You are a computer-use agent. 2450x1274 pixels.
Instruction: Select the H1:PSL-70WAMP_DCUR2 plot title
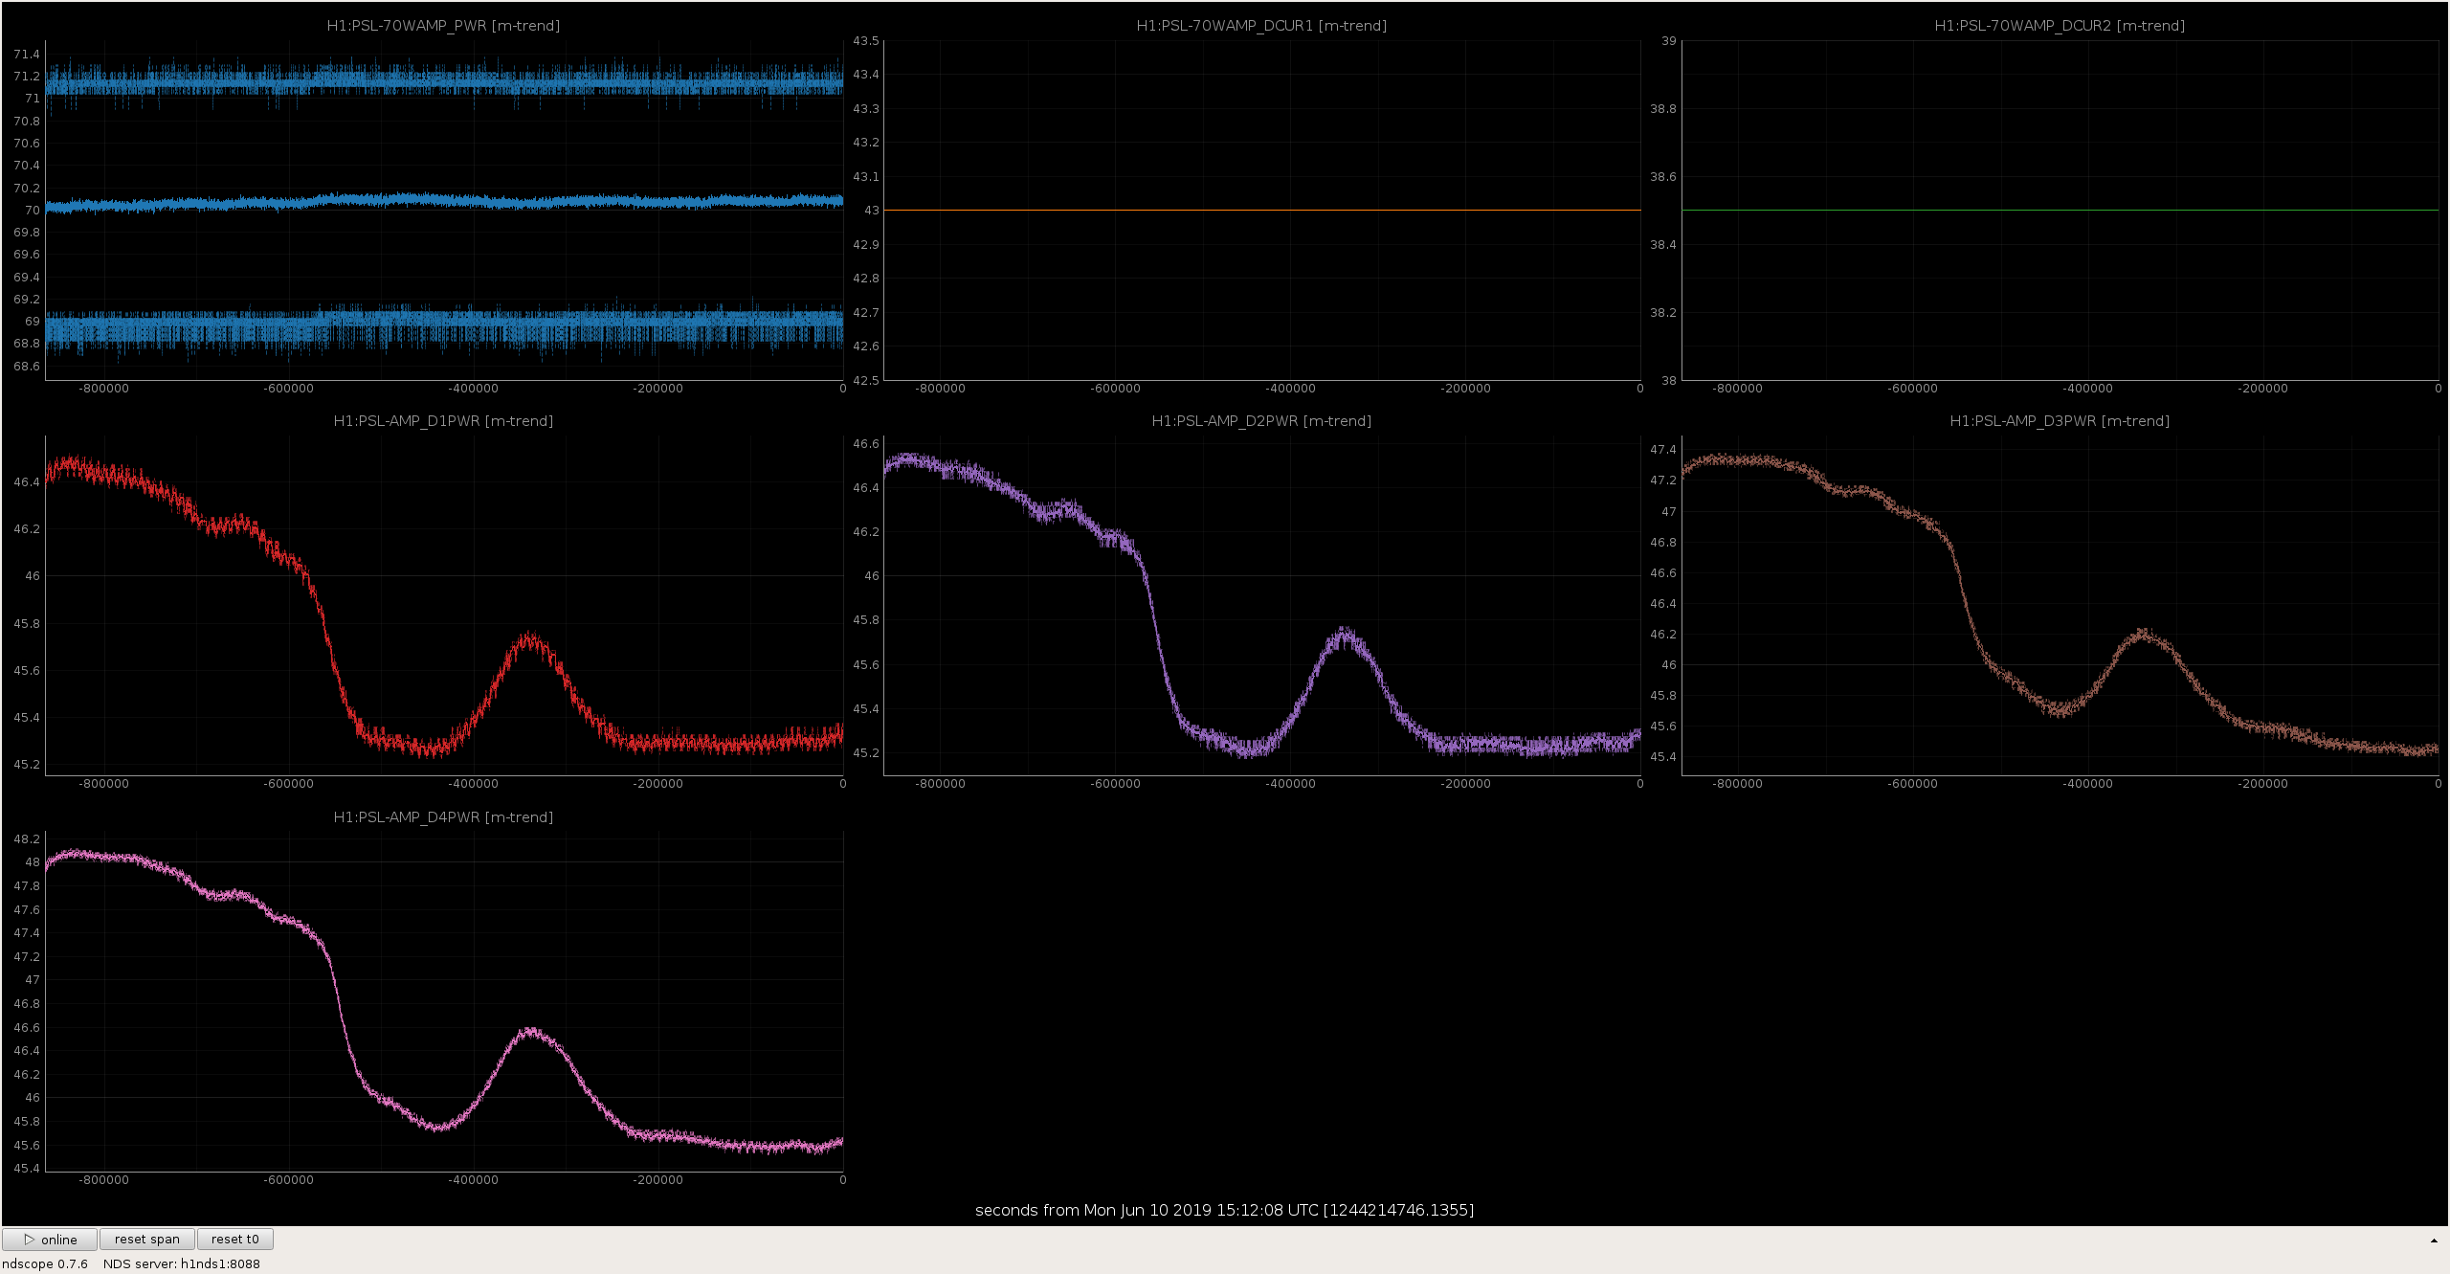(x=2060, y=26)
